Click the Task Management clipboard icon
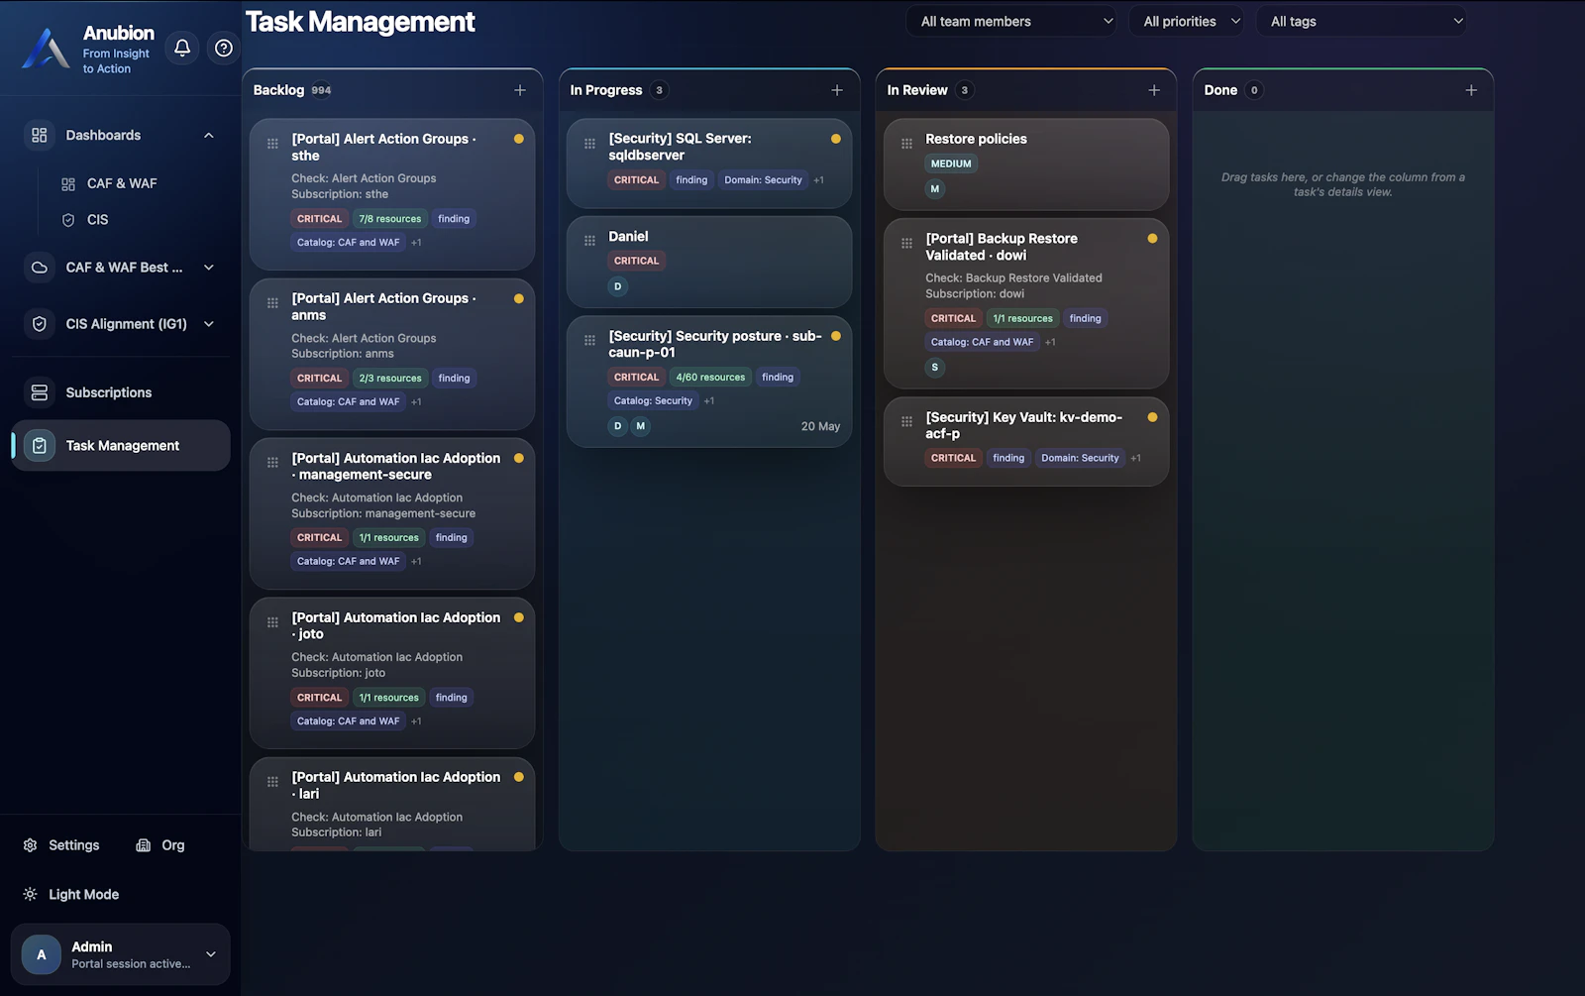Viewport: 1585px width, 996px height. (x=40, y=446)
